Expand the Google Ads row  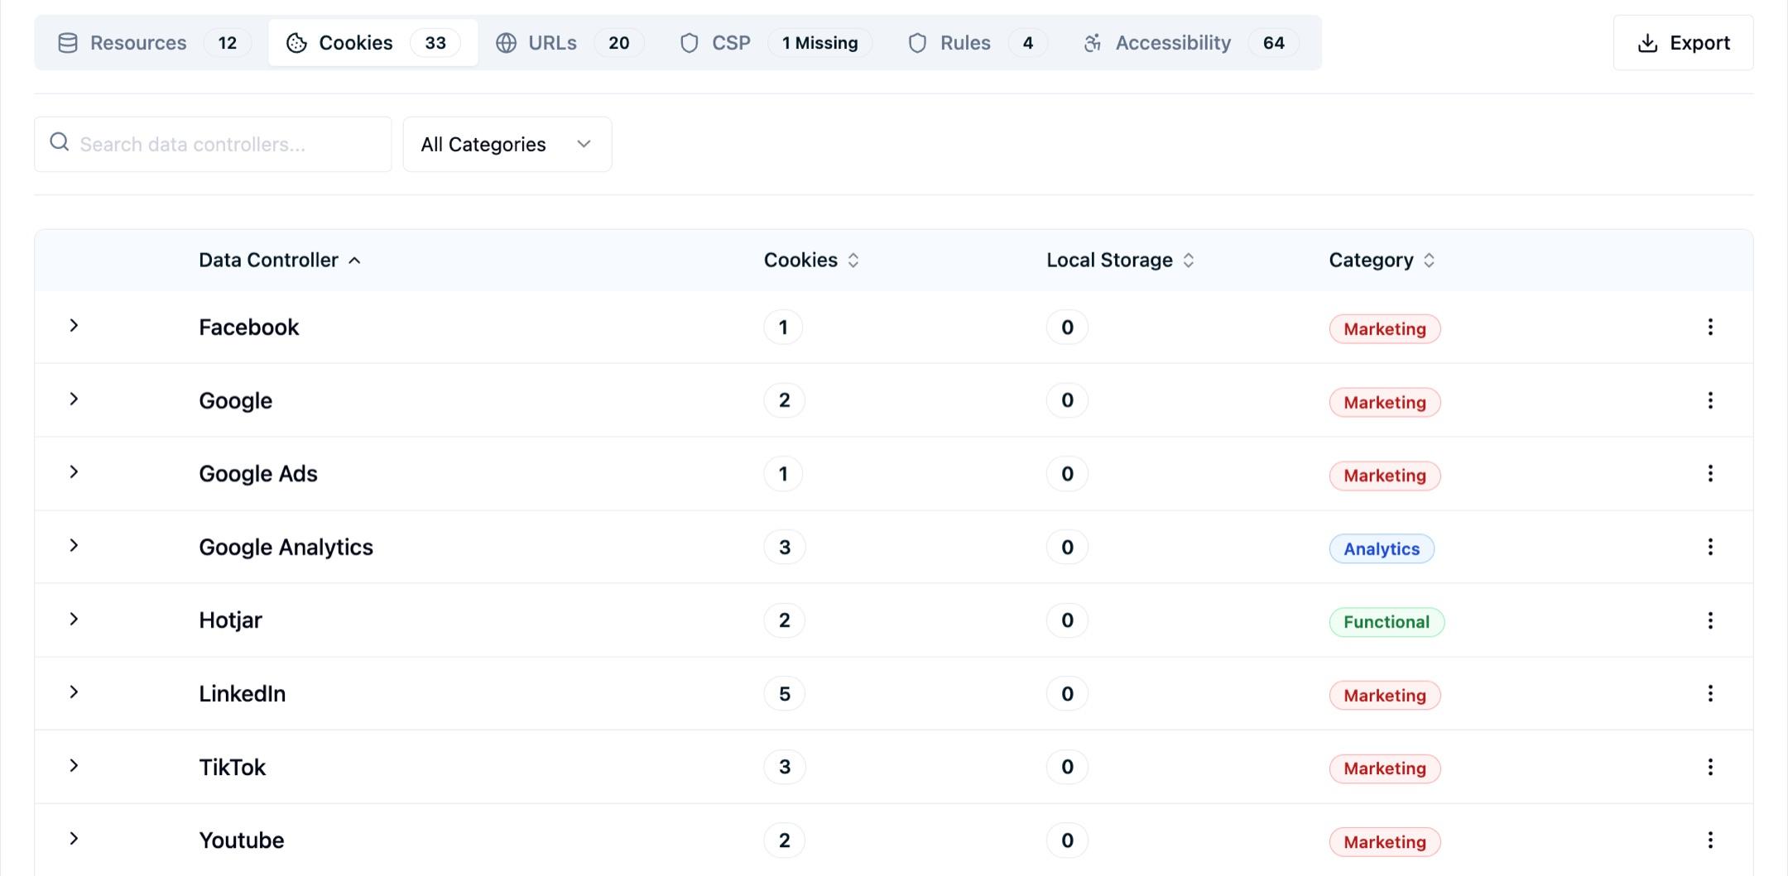tap(74, 472)
